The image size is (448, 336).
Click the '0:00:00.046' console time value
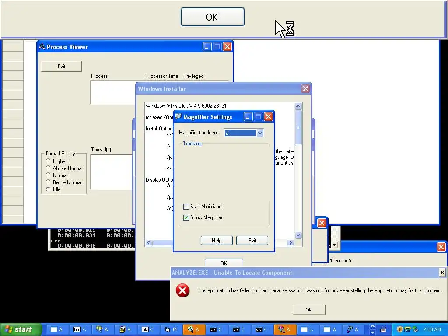point(76,246)
